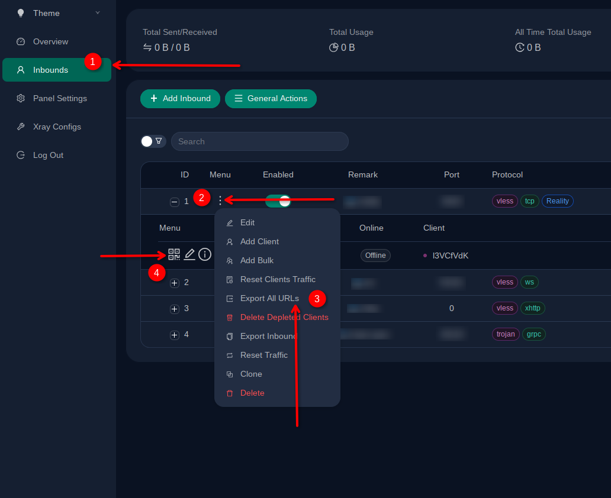Image resolution: width=611 pixels, height=498 pixels.
Task: Click the Log Out icon in sidebar
Action: [21, 155]
